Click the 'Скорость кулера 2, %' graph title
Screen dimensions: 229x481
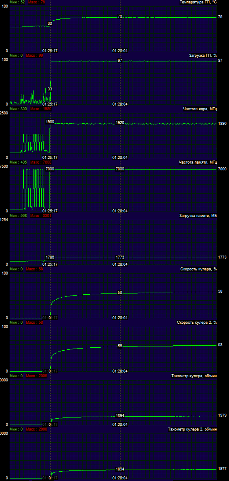coord(197,323)
